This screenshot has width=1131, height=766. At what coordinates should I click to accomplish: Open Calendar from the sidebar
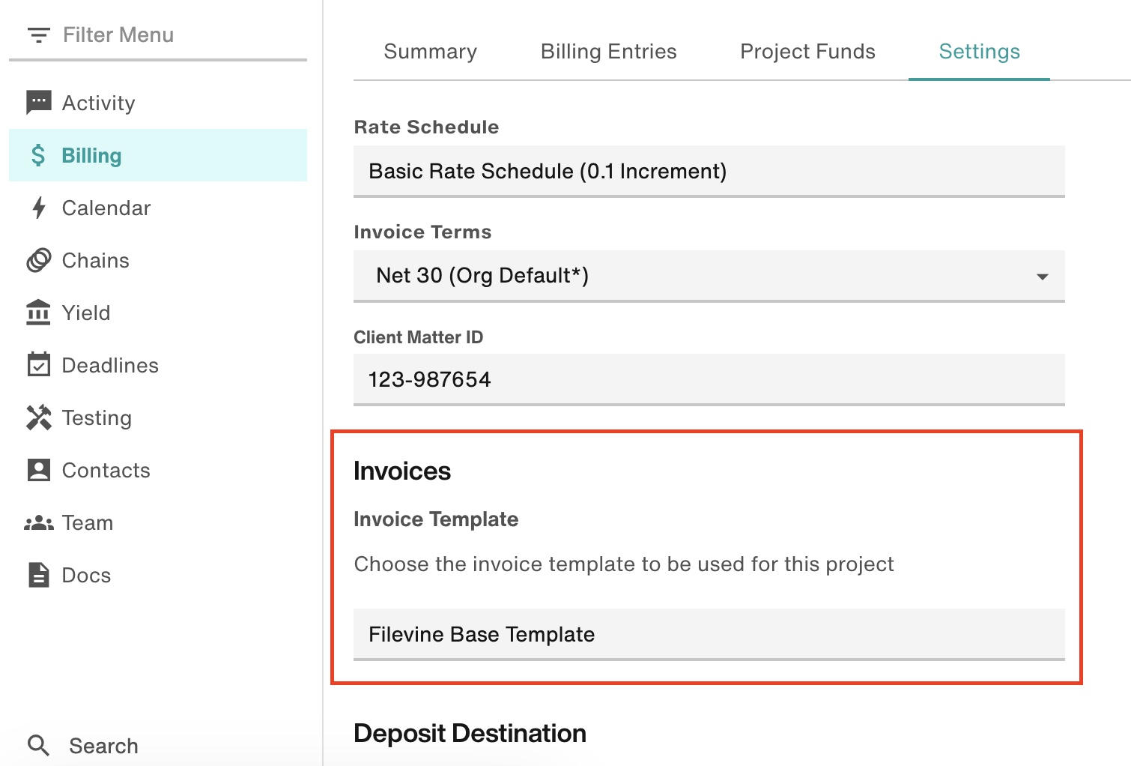click(158, 208)
